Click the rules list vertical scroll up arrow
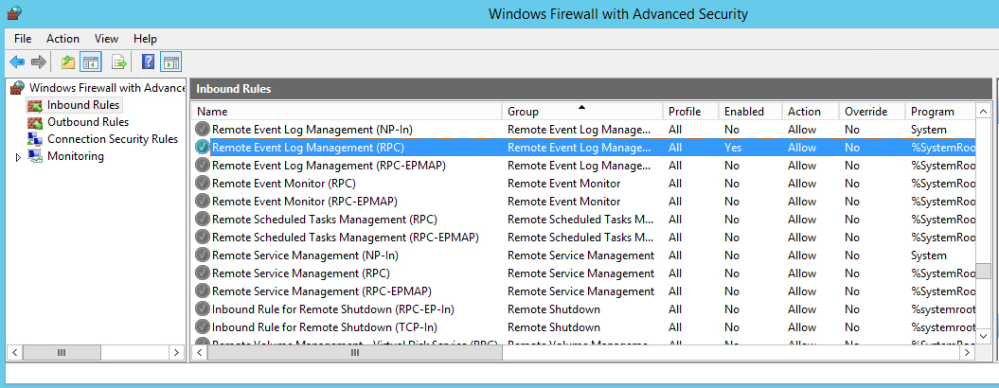This screenshot has width=999, height=388. tap(984, 111)
